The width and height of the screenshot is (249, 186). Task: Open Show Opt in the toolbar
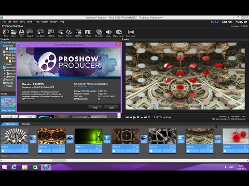coord(99,33)
